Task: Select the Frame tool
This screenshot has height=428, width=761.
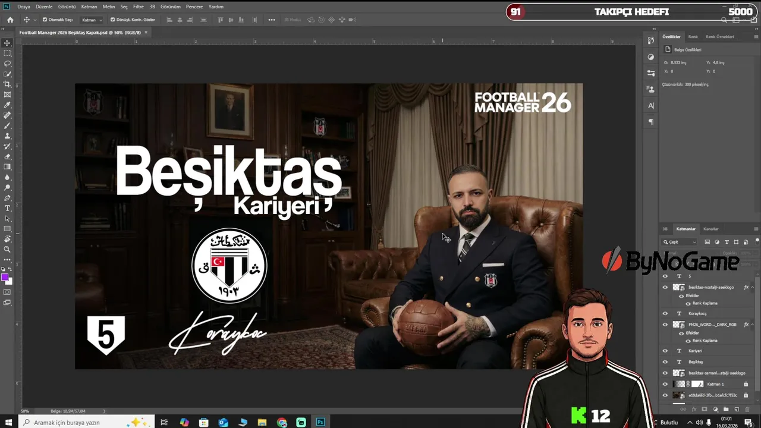Action: coord(7,95)
